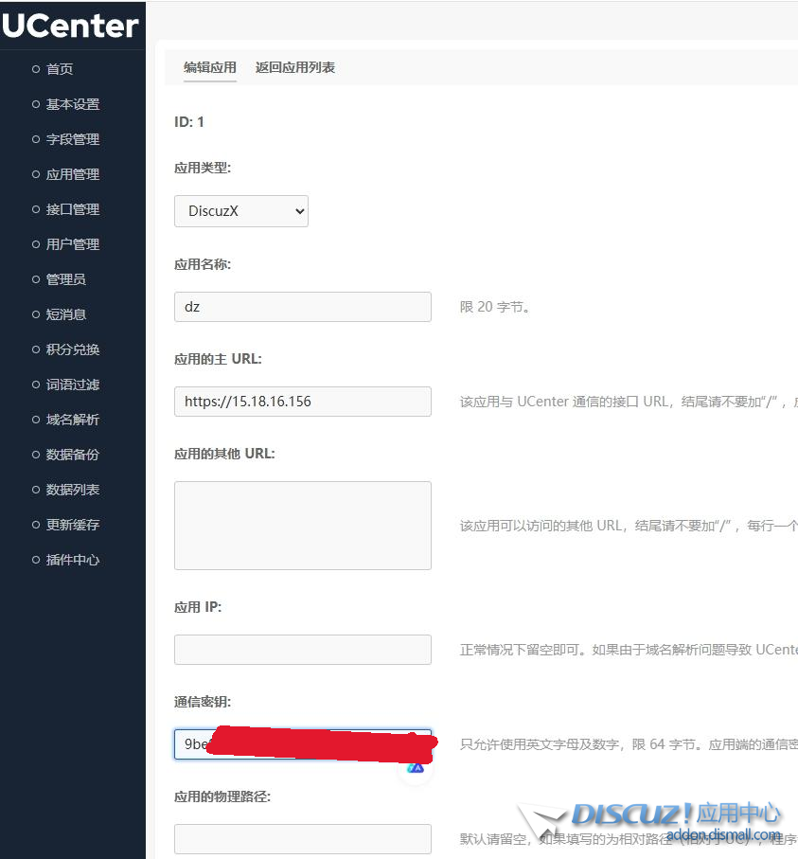Image resolution: width=798 pixels, height=859 pixels.
Task: Expand the 应用类型 DiscuzX dropdown
Action: coord(241,211)
